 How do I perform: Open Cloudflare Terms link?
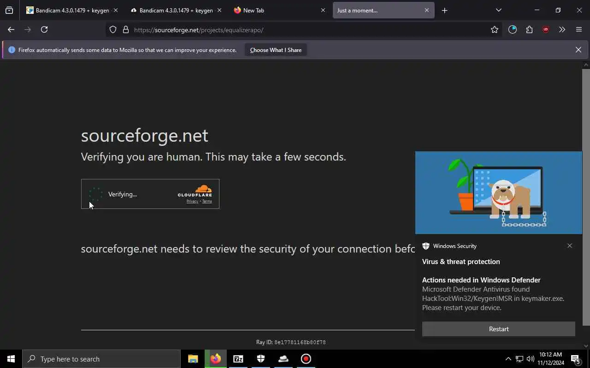tap(207, 201)
